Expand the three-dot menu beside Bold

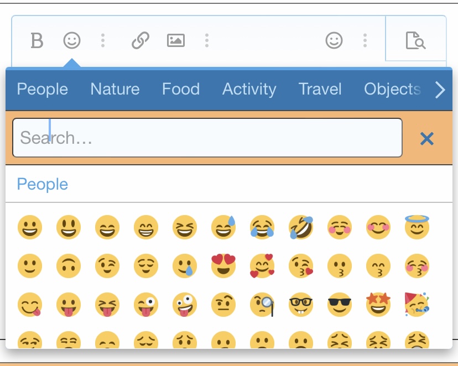click(x=103, y=40)
